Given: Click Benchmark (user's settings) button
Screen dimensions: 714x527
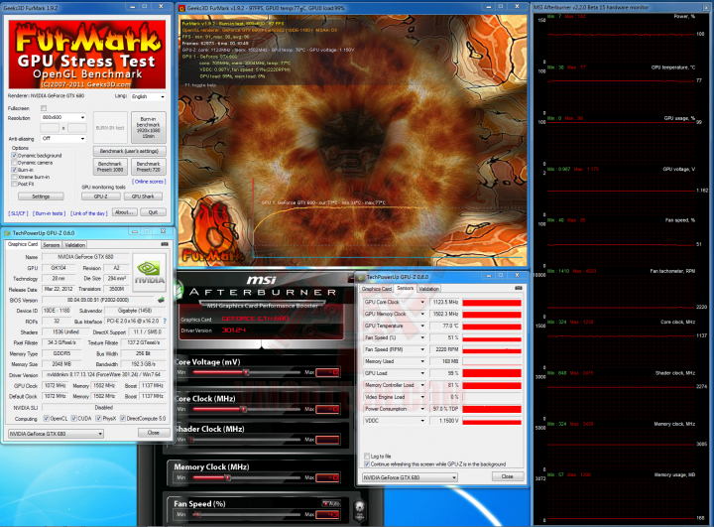Looking at the screenshot, I should click(129, 151).
